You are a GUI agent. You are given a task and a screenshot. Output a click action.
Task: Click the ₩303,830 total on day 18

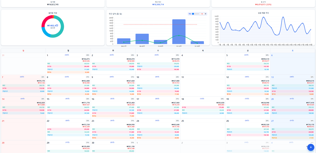click(220, 103)
